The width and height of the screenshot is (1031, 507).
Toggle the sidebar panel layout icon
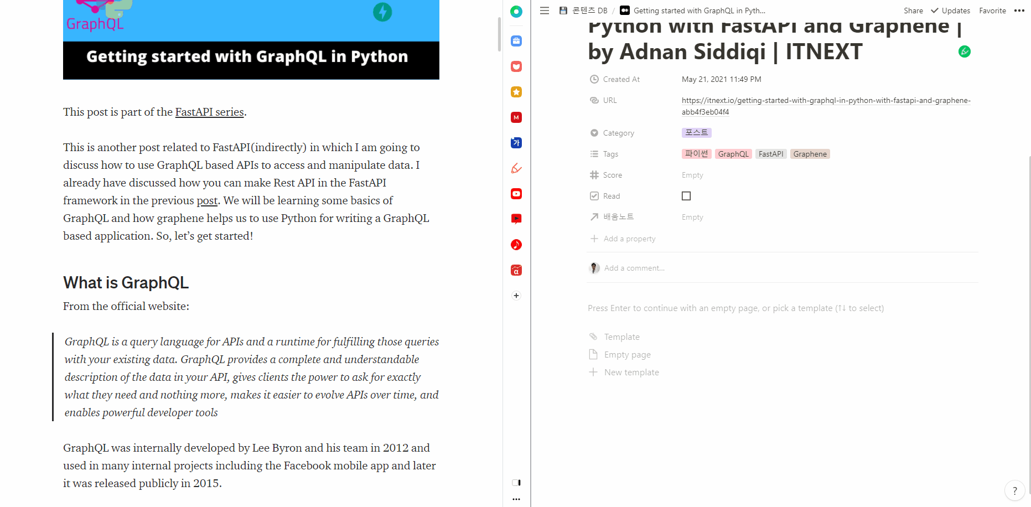coord(516,483)
